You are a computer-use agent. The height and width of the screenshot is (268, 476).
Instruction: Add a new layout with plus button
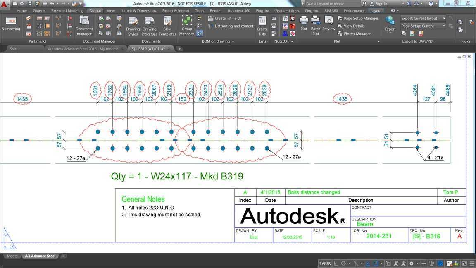point(64,256)
